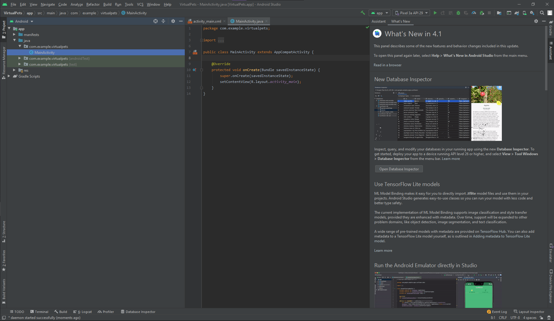Click the Search Everywhere magnifier icon
Screen dimensions: 554x321
click(x=542, y=13)
